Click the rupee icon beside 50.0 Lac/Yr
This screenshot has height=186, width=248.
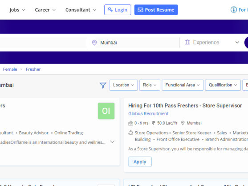154,123
